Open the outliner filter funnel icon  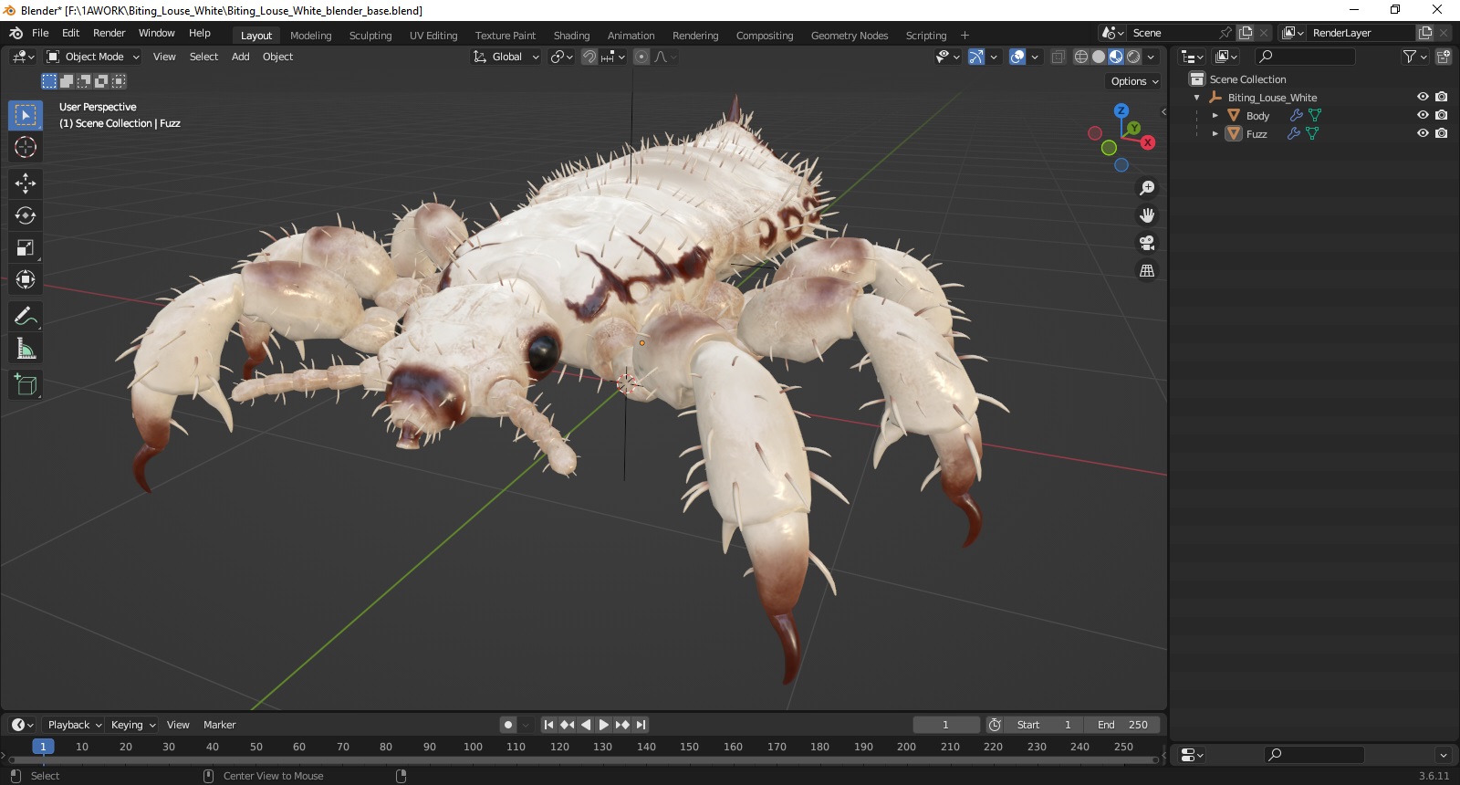pyautogui.click(x=1410, y=57)
